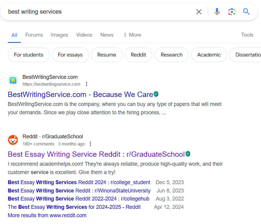Click the blue magnifying glass search icon

(x=246, y=12)
